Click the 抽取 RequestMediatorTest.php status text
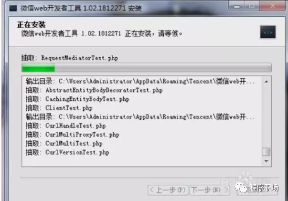This screenshot has width=288, height=201. [70, 58]
